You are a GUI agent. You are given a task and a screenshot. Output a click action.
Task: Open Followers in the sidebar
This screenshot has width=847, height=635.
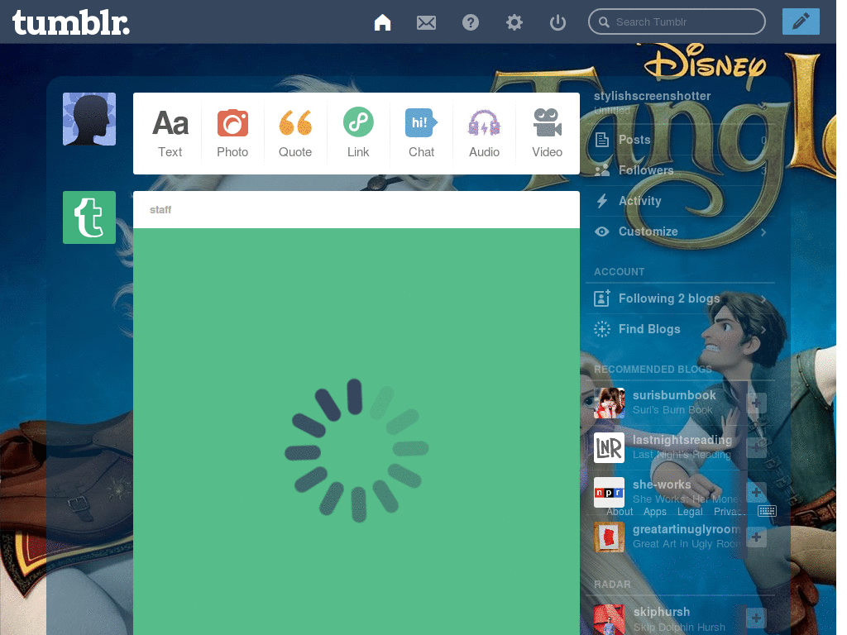click(x=681, y=170)
